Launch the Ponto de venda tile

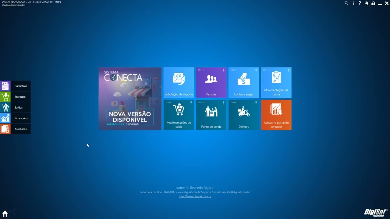(211, 115)
